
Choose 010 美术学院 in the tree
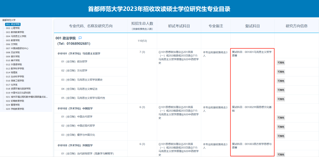click(x=13, y=61)
